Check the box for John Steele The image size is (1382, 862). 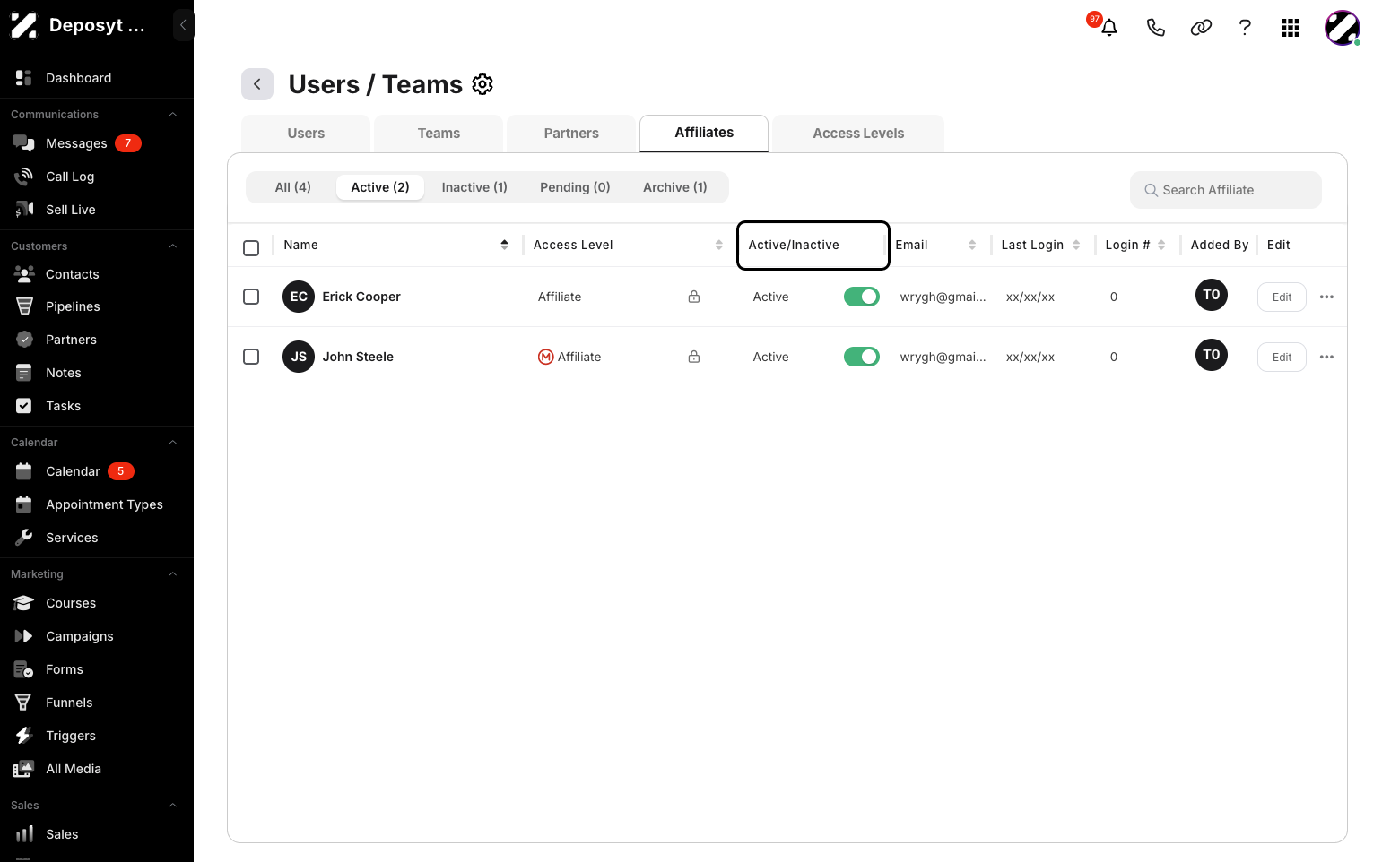click(x=251, y=357)
